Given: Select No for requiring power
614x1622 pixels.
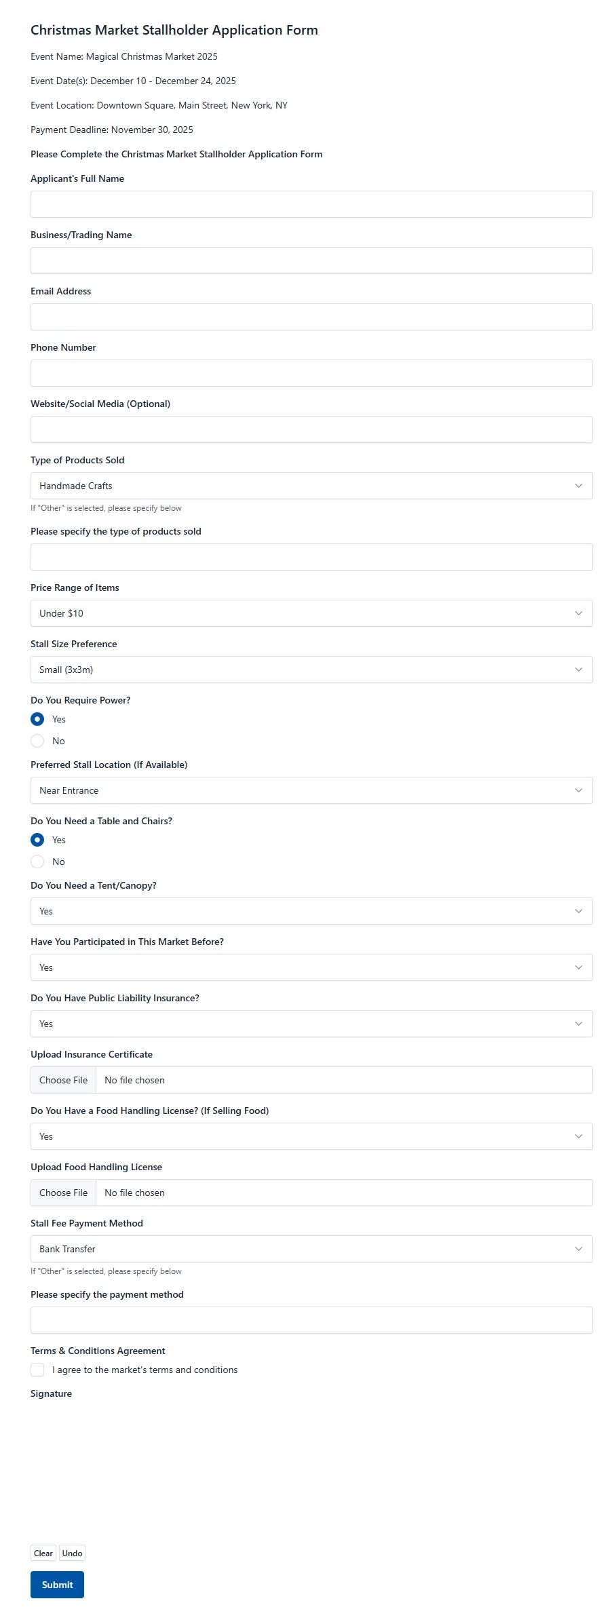Looking at the screenshot, I should (x=37, y=741).
